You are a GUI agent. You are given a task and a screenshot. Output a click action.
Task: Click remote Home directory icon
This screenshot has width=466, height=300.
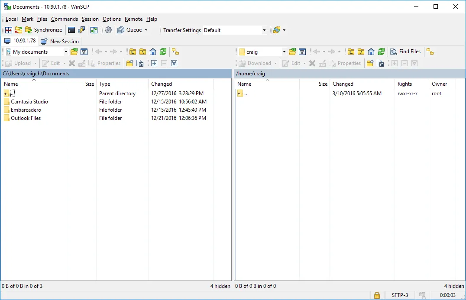(371, 52)
